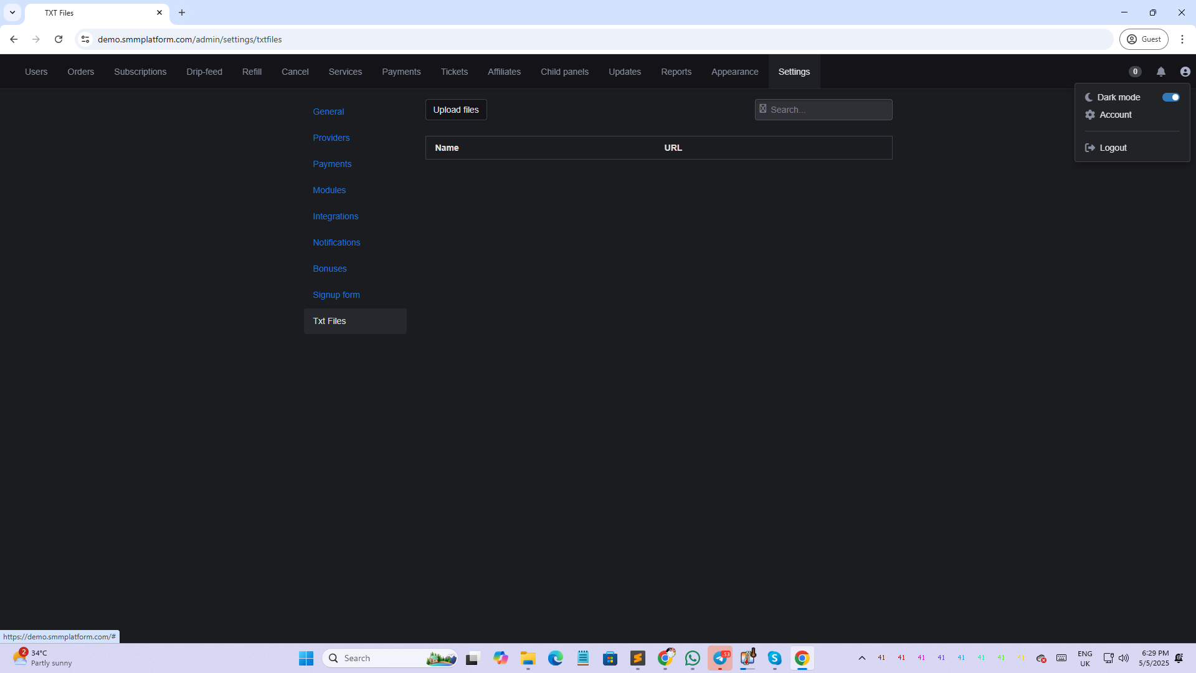
Task: Open Chrome three-dot menu
Action: pyautogui.click(x=1182, y=39)
